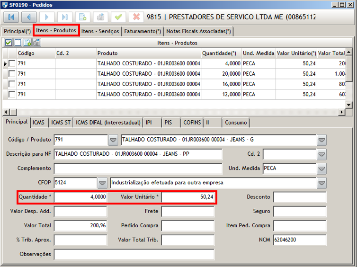
Task: Click the new record document icon in main toolbar
Action: tap(82, 17)
